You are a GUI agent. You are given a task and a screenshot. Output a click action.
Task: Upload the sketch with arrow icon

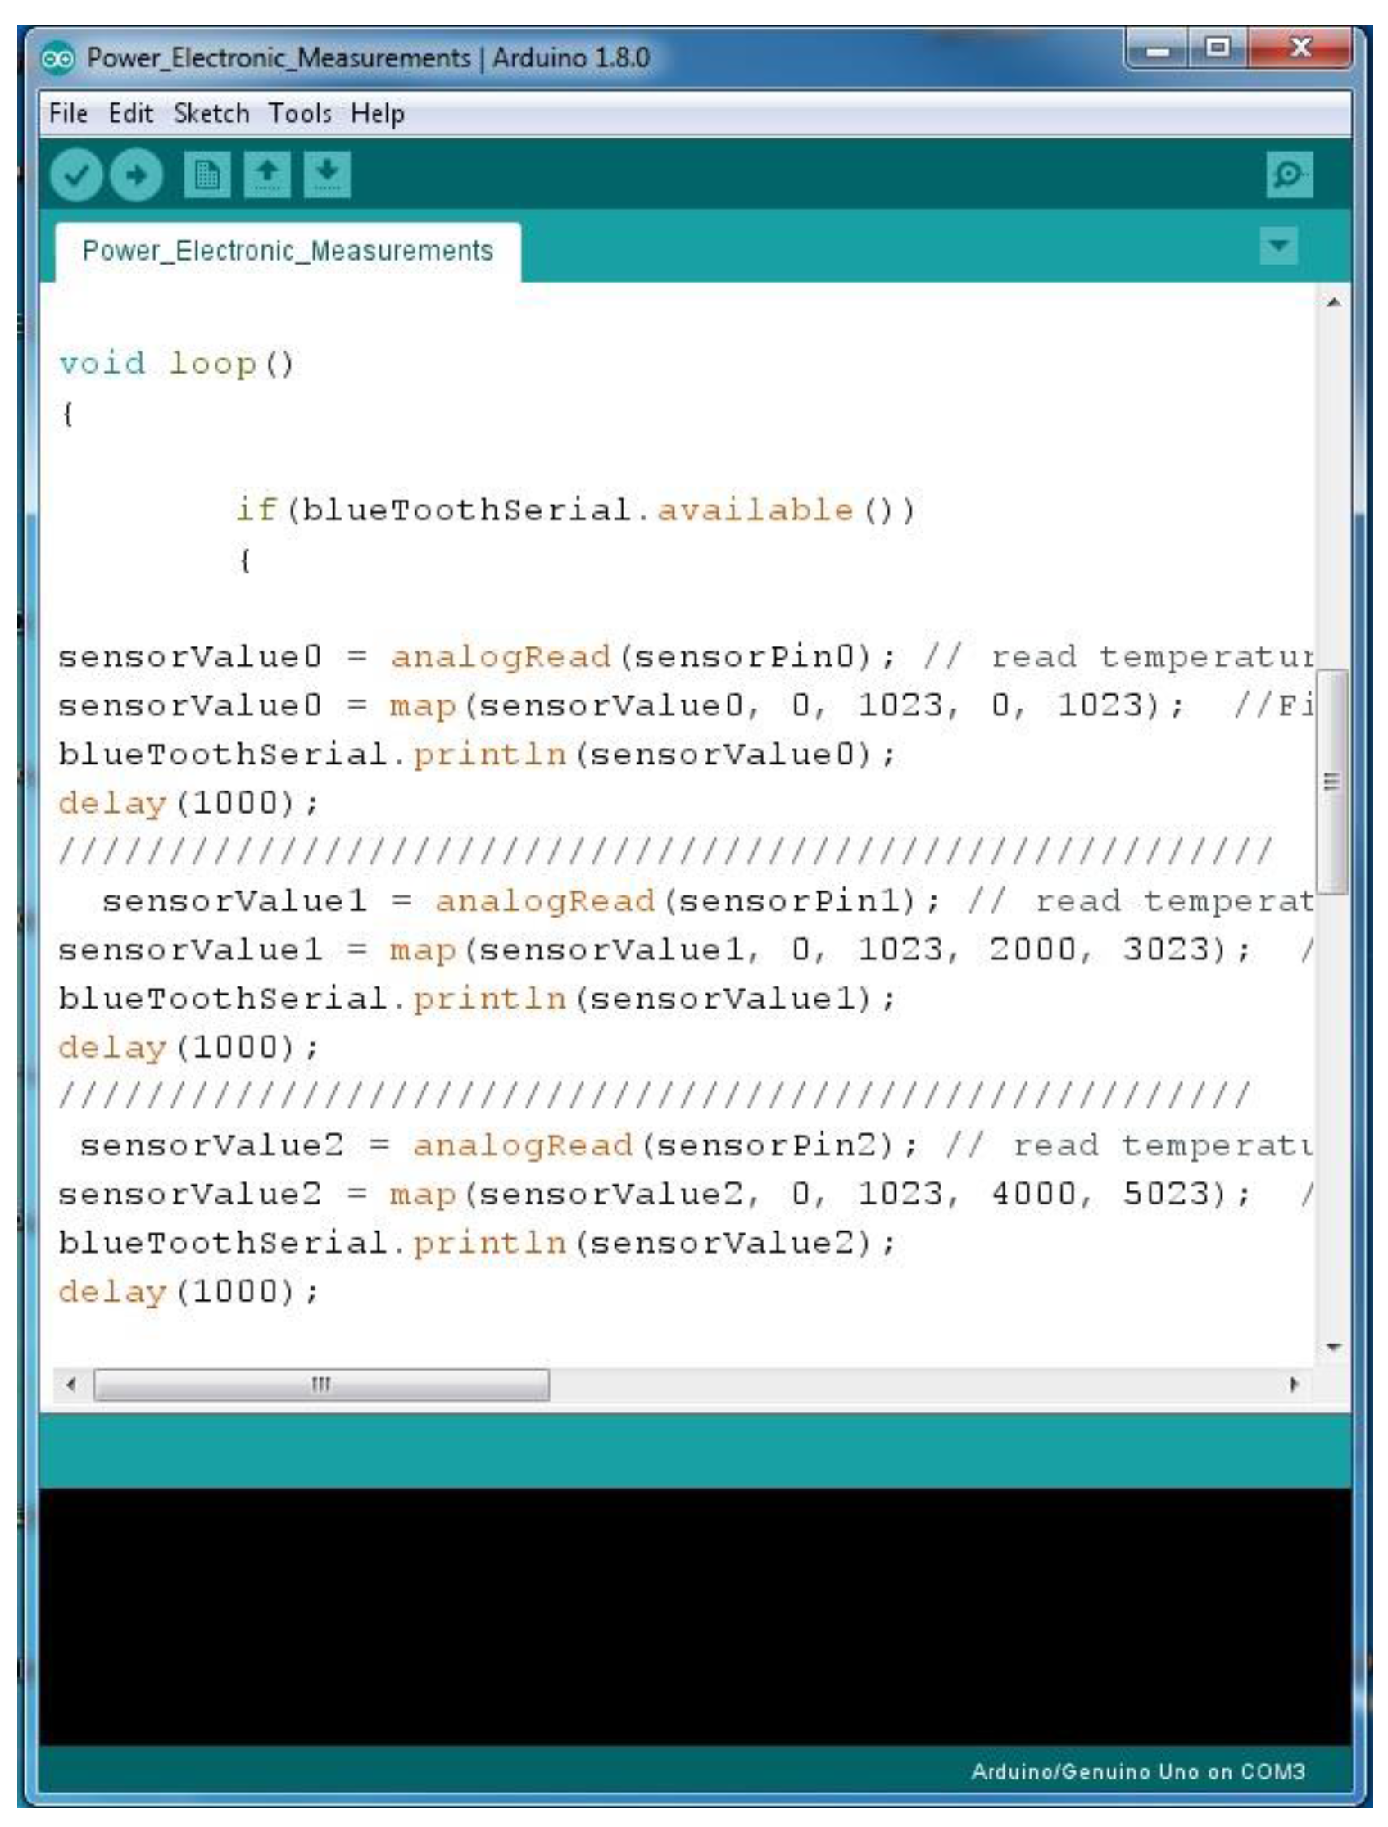tap(136, 175)
